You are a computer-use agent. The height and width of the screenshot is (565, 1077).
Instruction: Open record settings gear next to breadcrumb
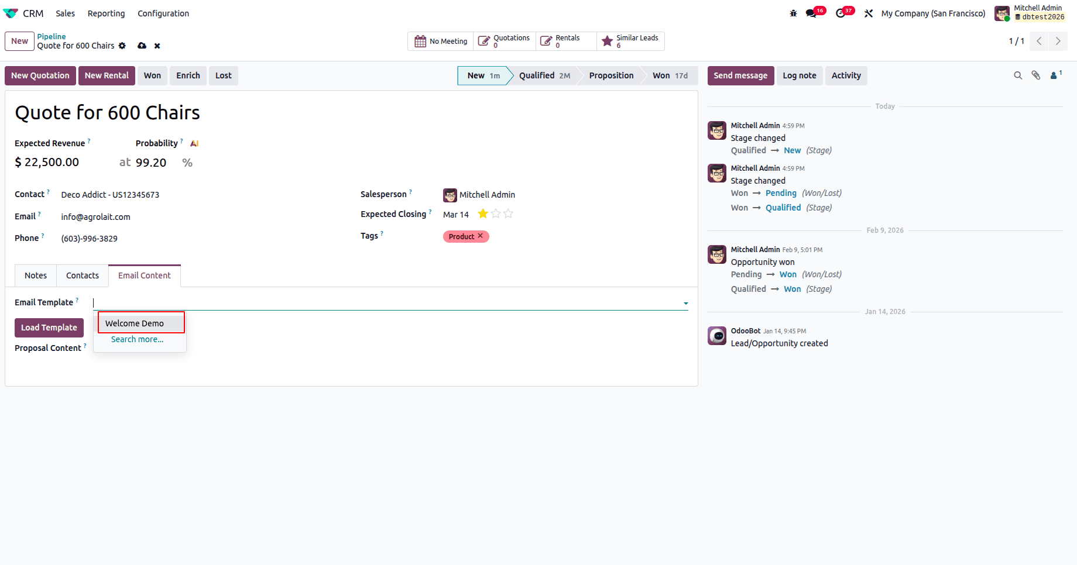[x=122, y=46]
